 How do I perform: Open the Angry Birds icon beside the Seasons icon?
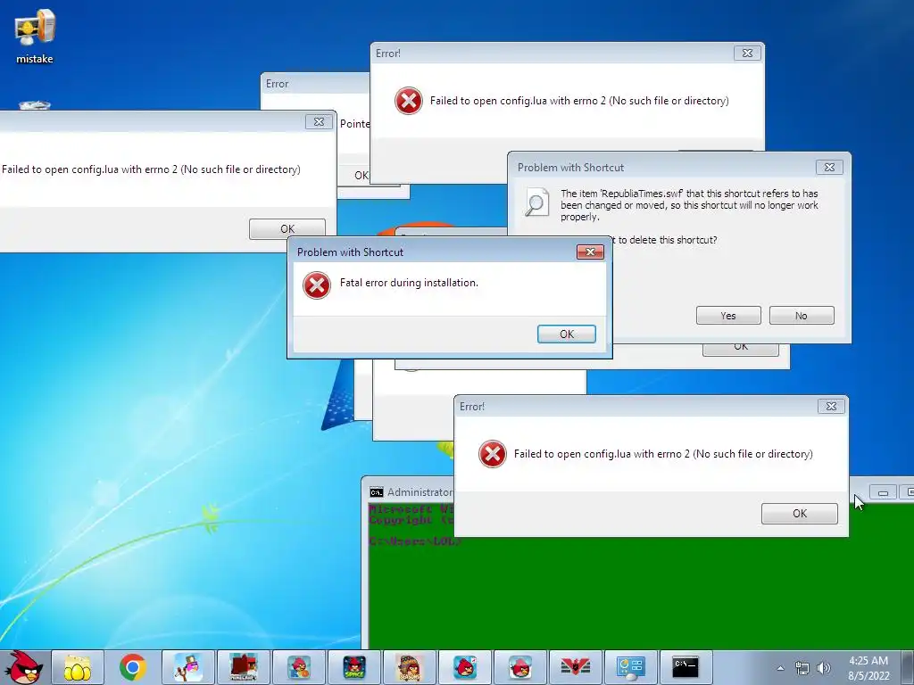point(464,667)
